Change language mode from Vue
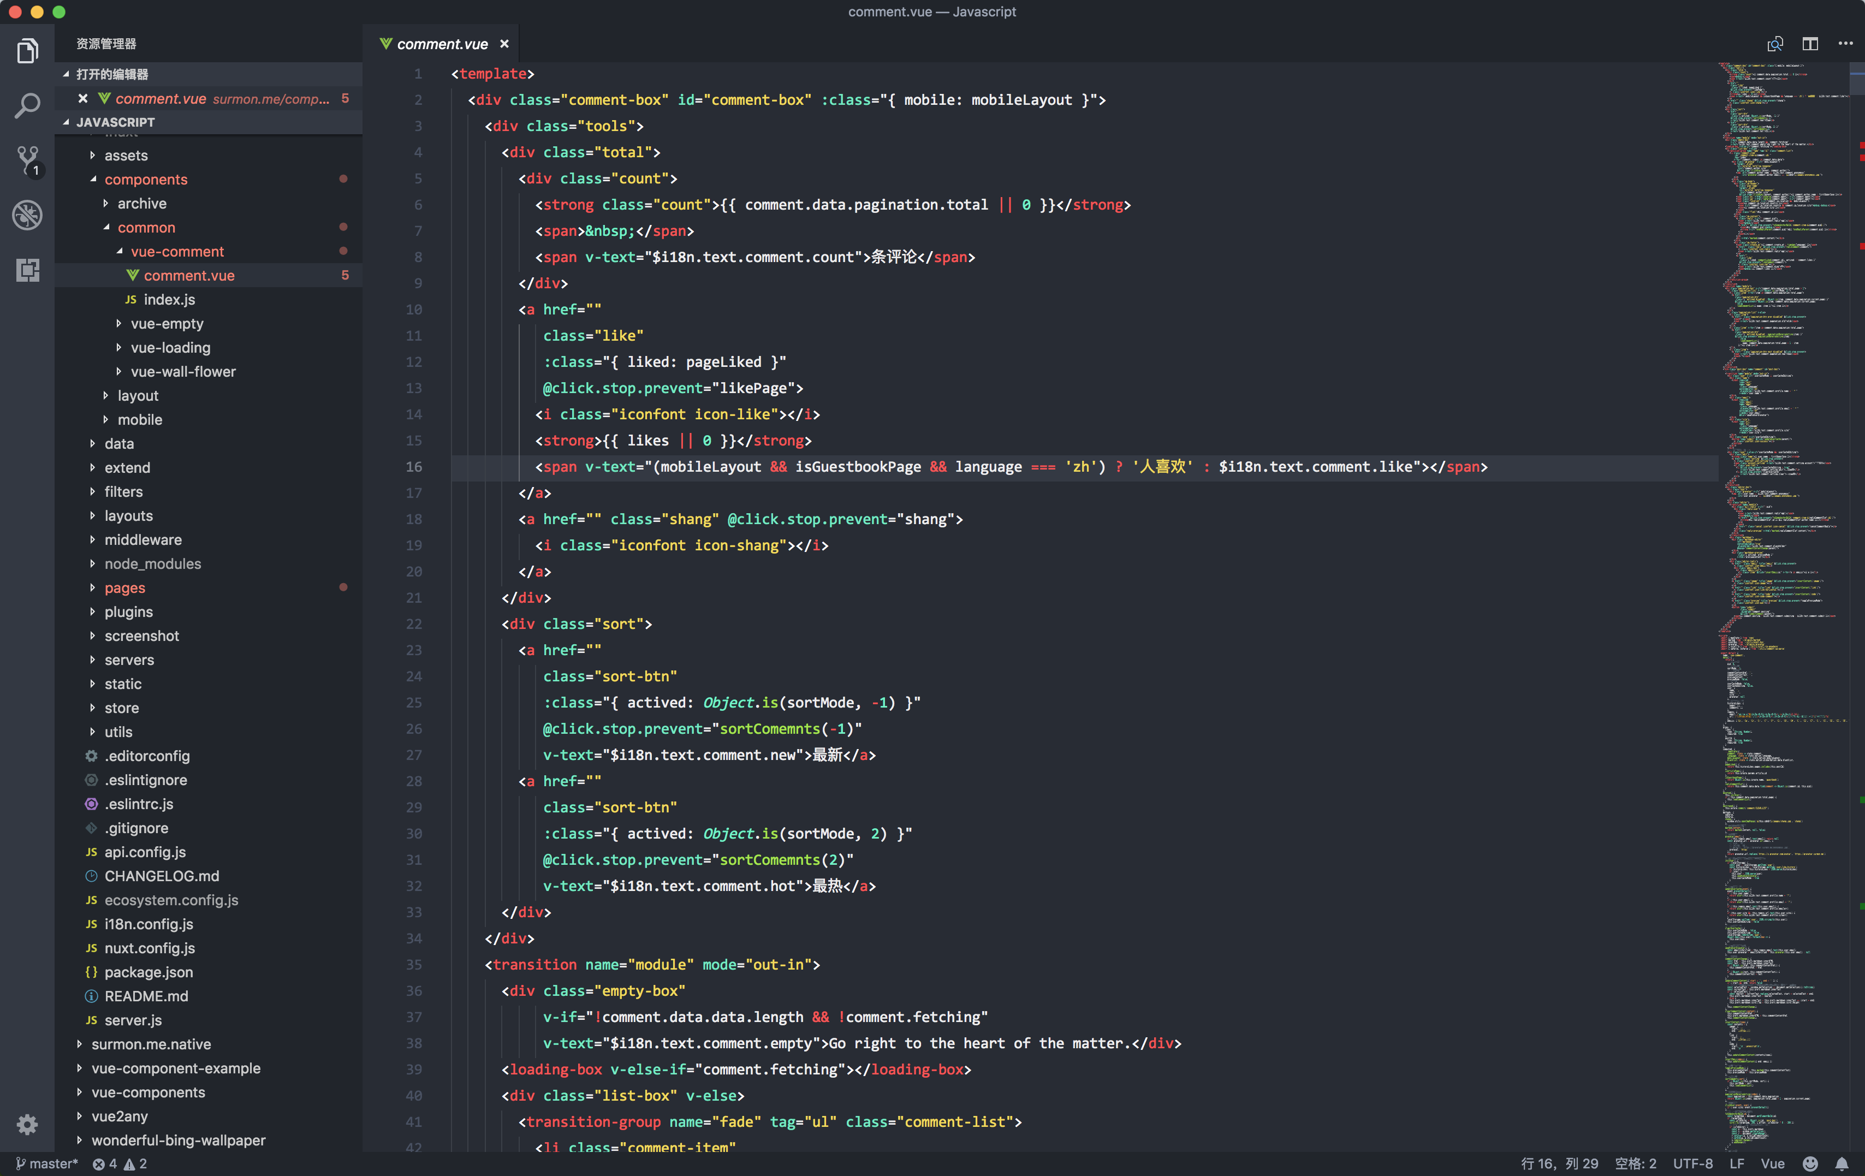 [x=1772, y=1163]
